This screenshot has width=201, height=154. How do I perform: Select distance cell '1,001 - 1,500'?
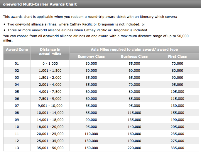point(50,71)
